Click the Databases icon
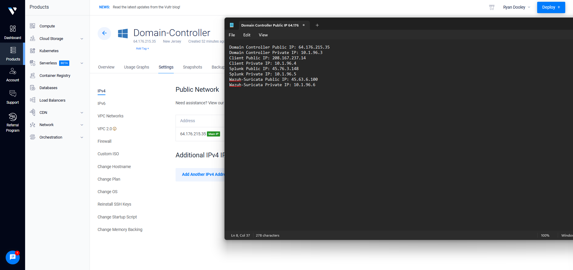 pyautogui.click(x=33, y=88)
